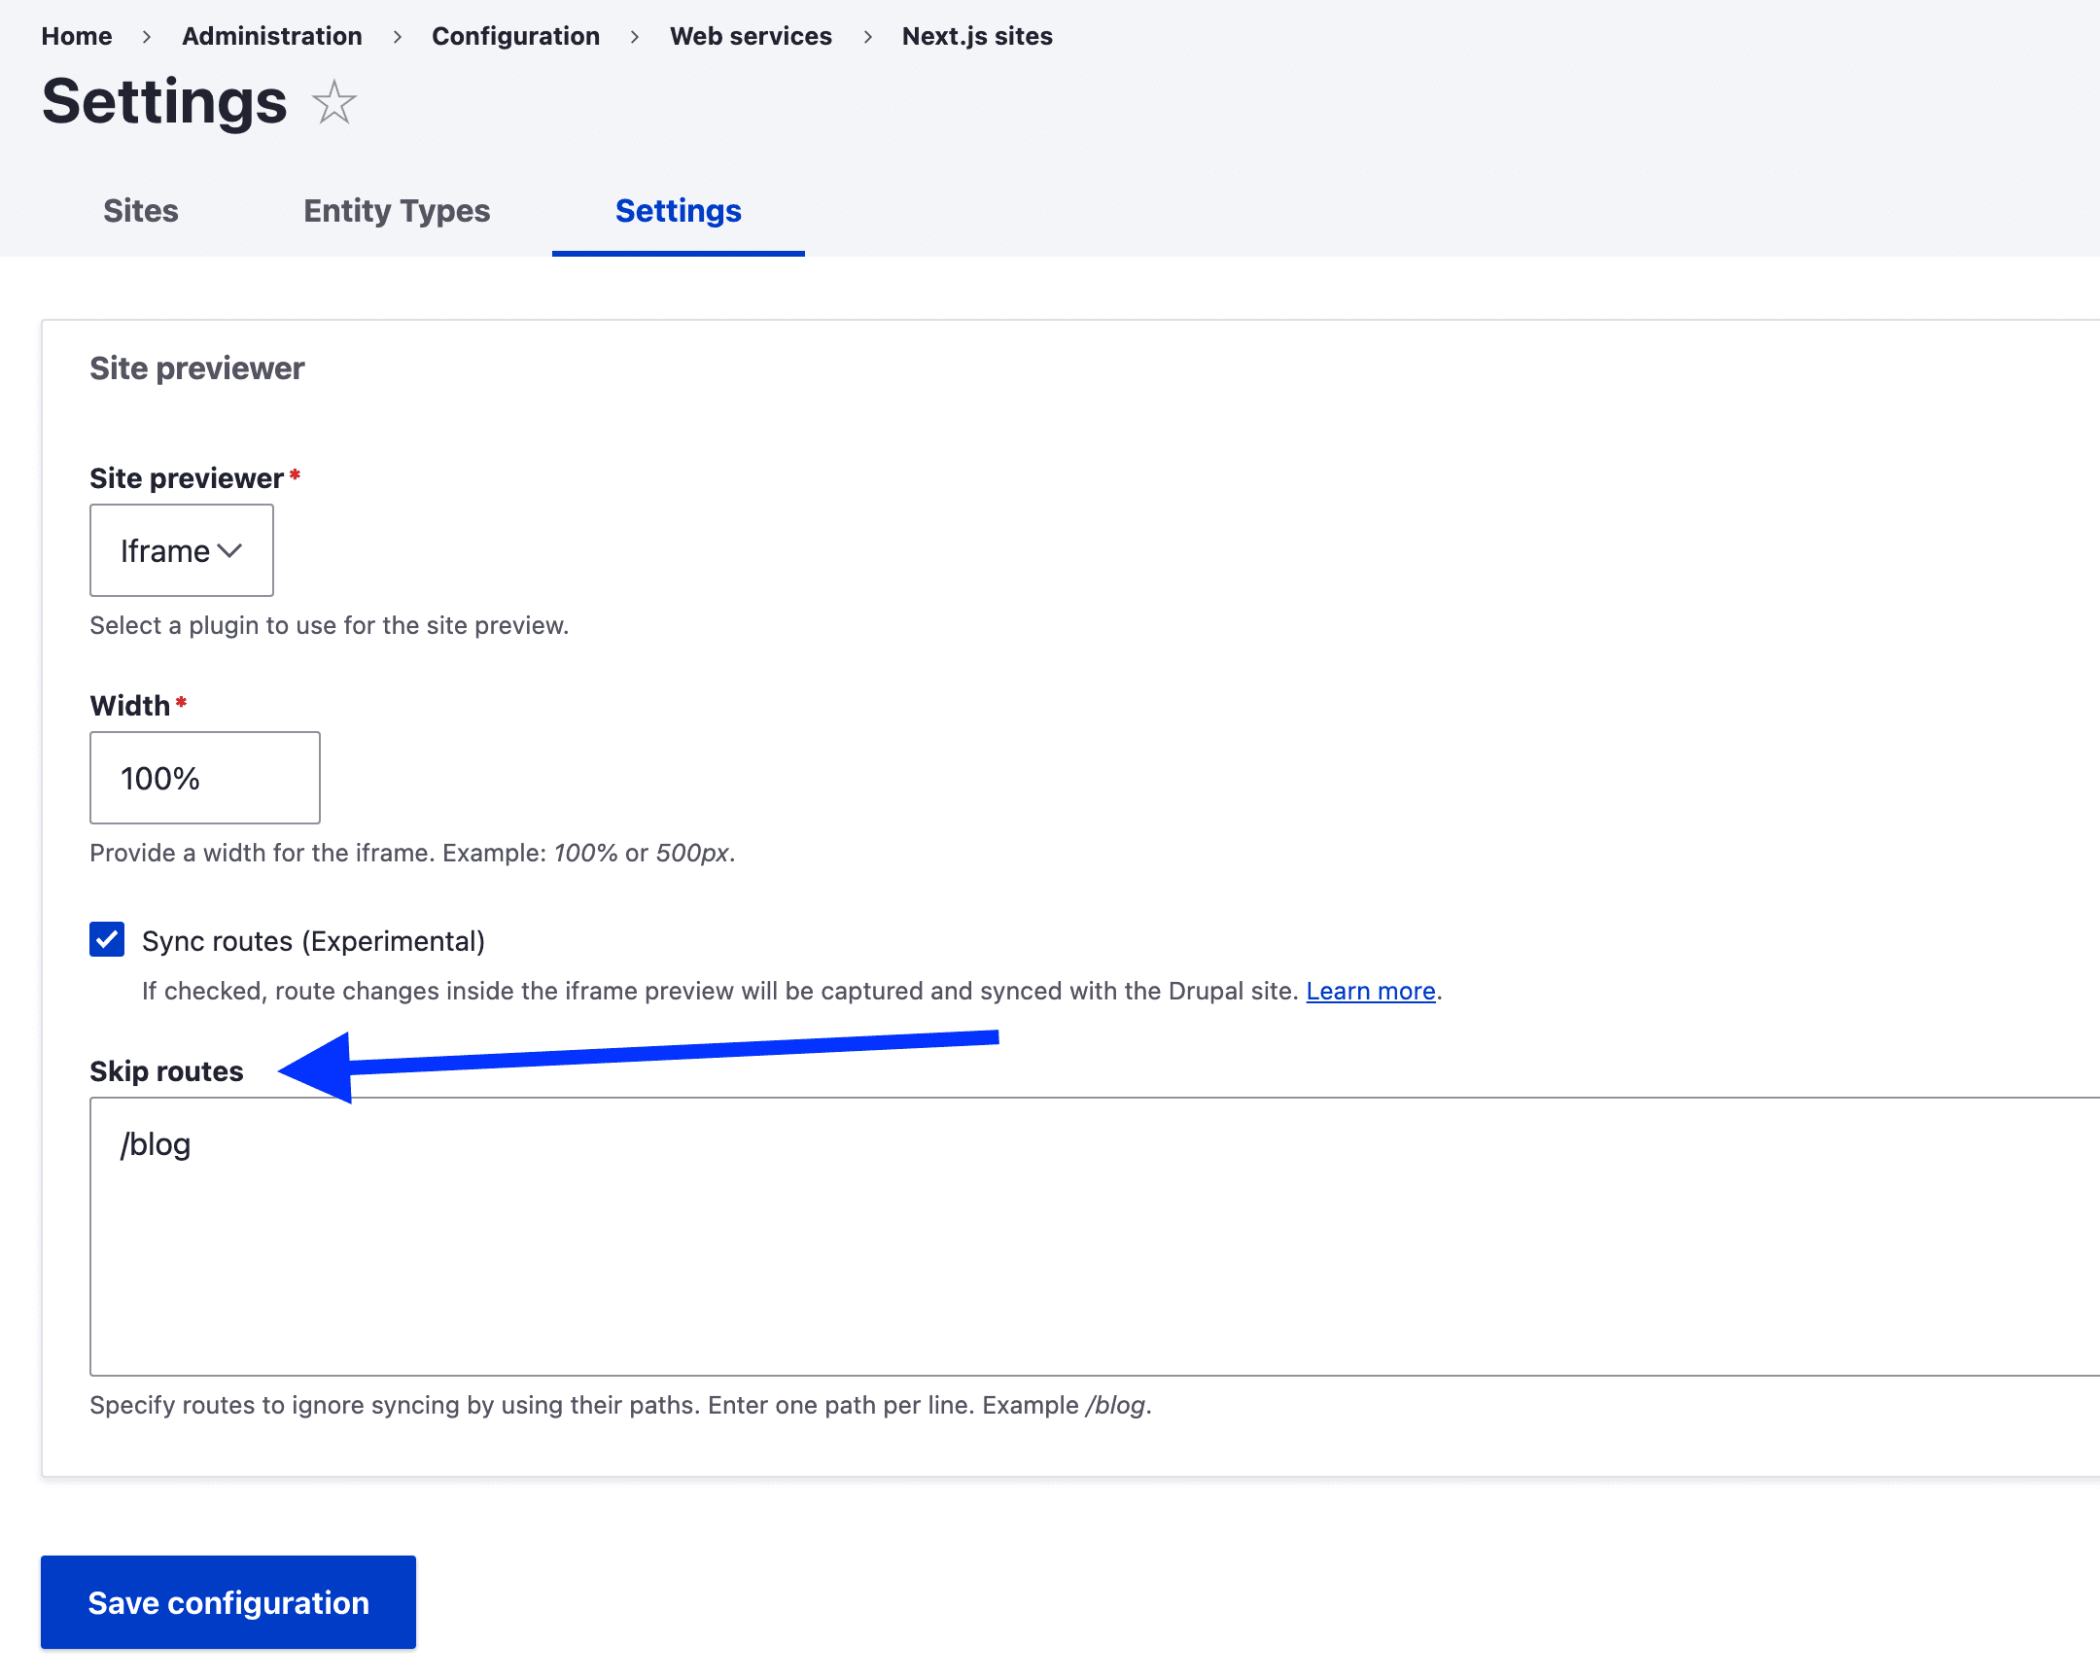Open the Next.js sites breadcrumb link
This screenshot has width=2100, height=1680.
pyautogui.click(x=976, y=36)
